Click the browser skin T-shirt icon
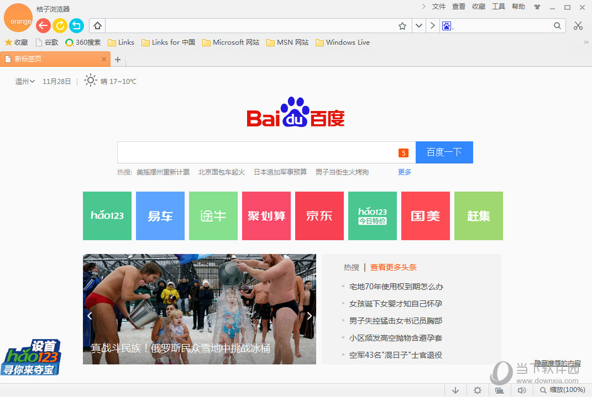 click(x=537, y=7)
